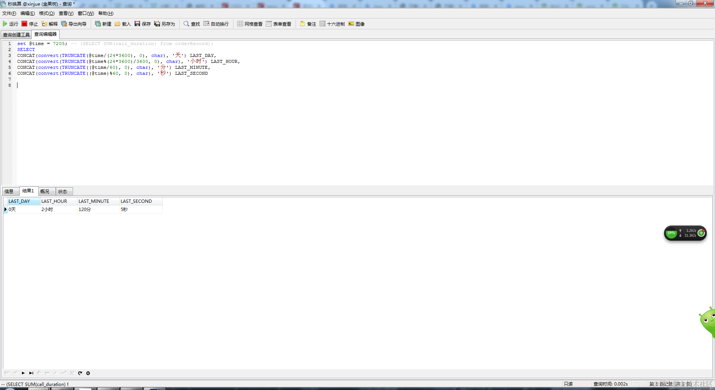Open the 文件(F) menu

[9, 13]
